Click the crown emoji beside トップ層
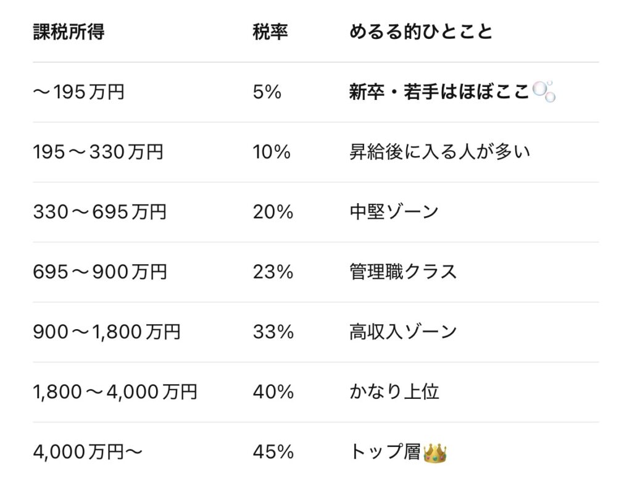 (x=435, y=453)
